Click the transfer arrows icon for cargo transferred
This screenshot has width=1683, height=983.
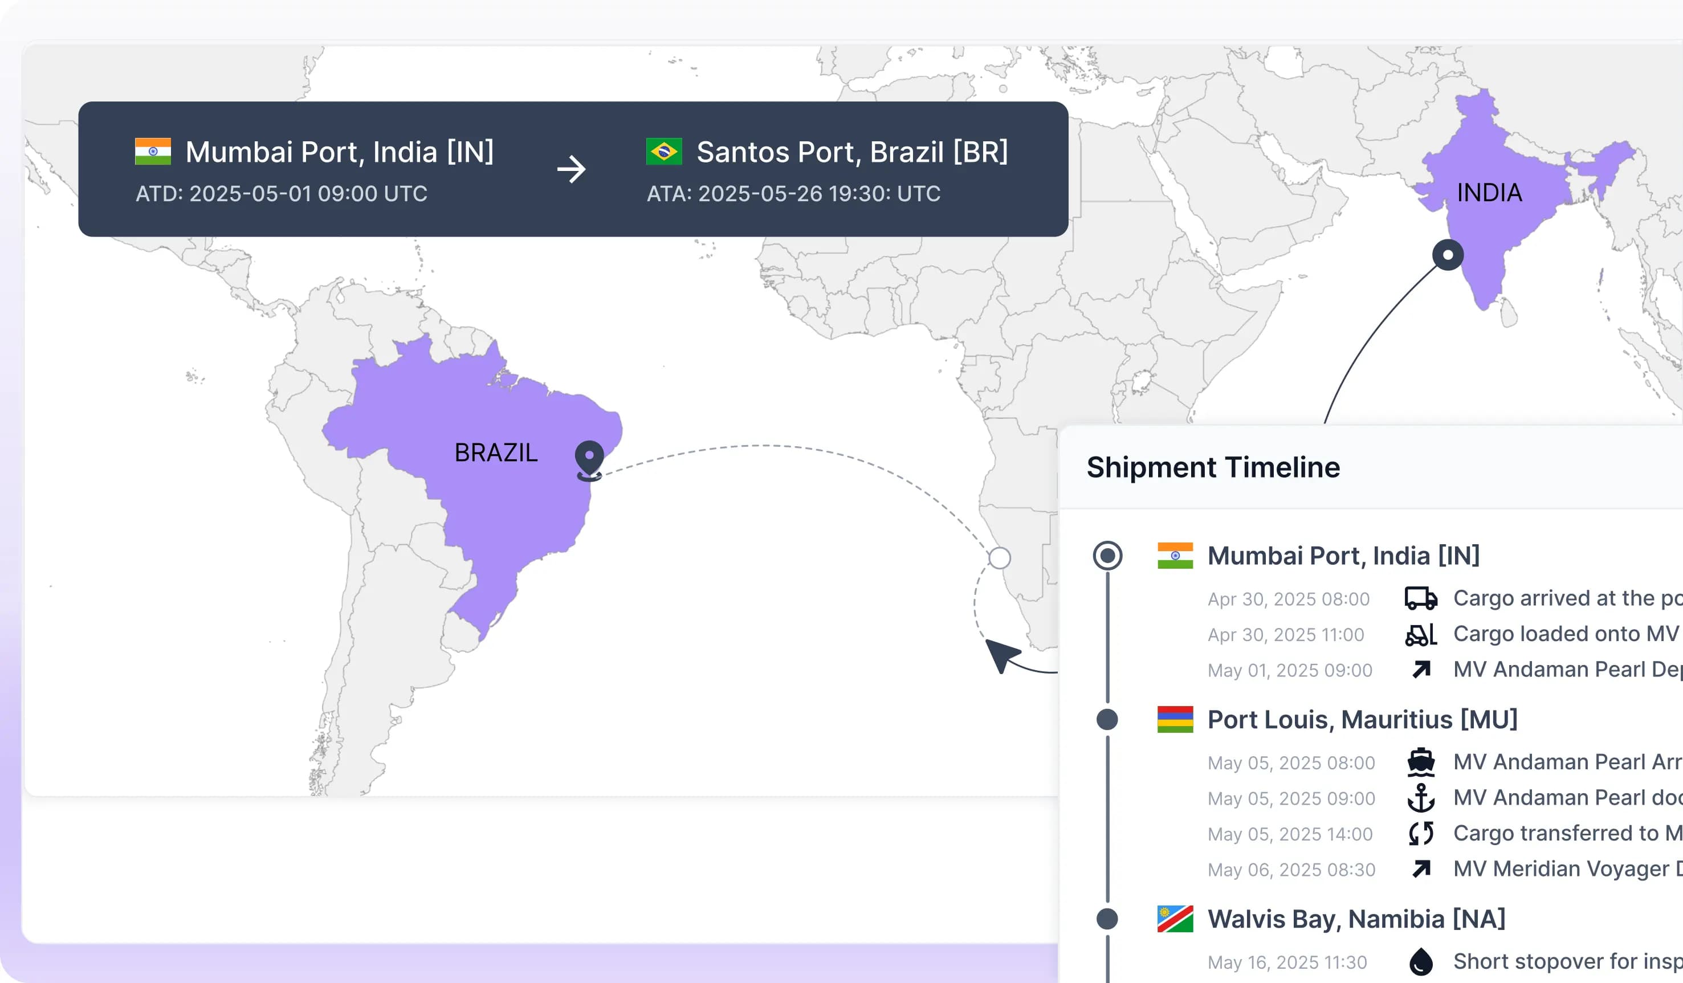coord(1420,833)
